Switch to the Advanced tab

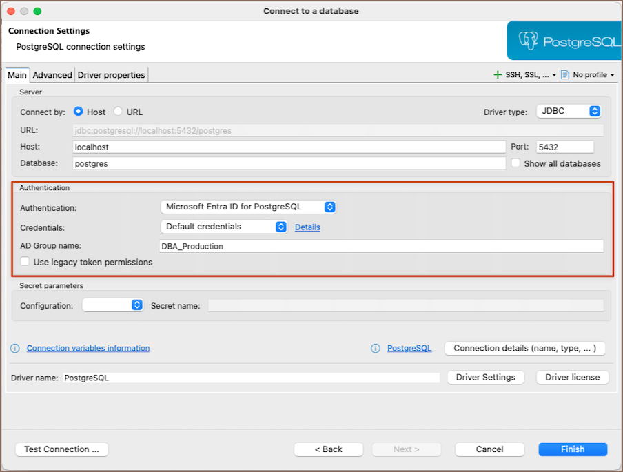(x=52, y=75)
